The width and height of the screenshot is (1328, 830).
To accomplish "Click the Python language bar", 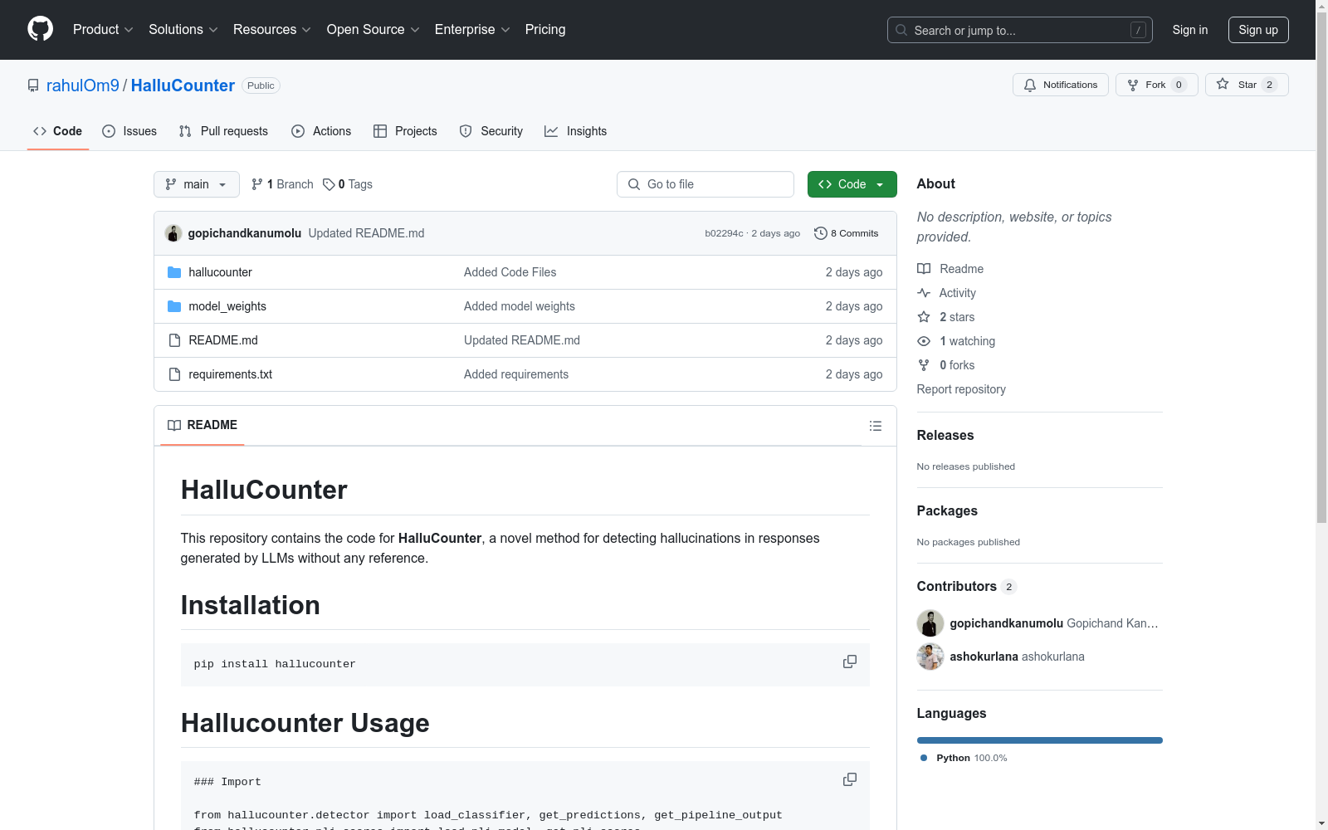I will 1040,740.
